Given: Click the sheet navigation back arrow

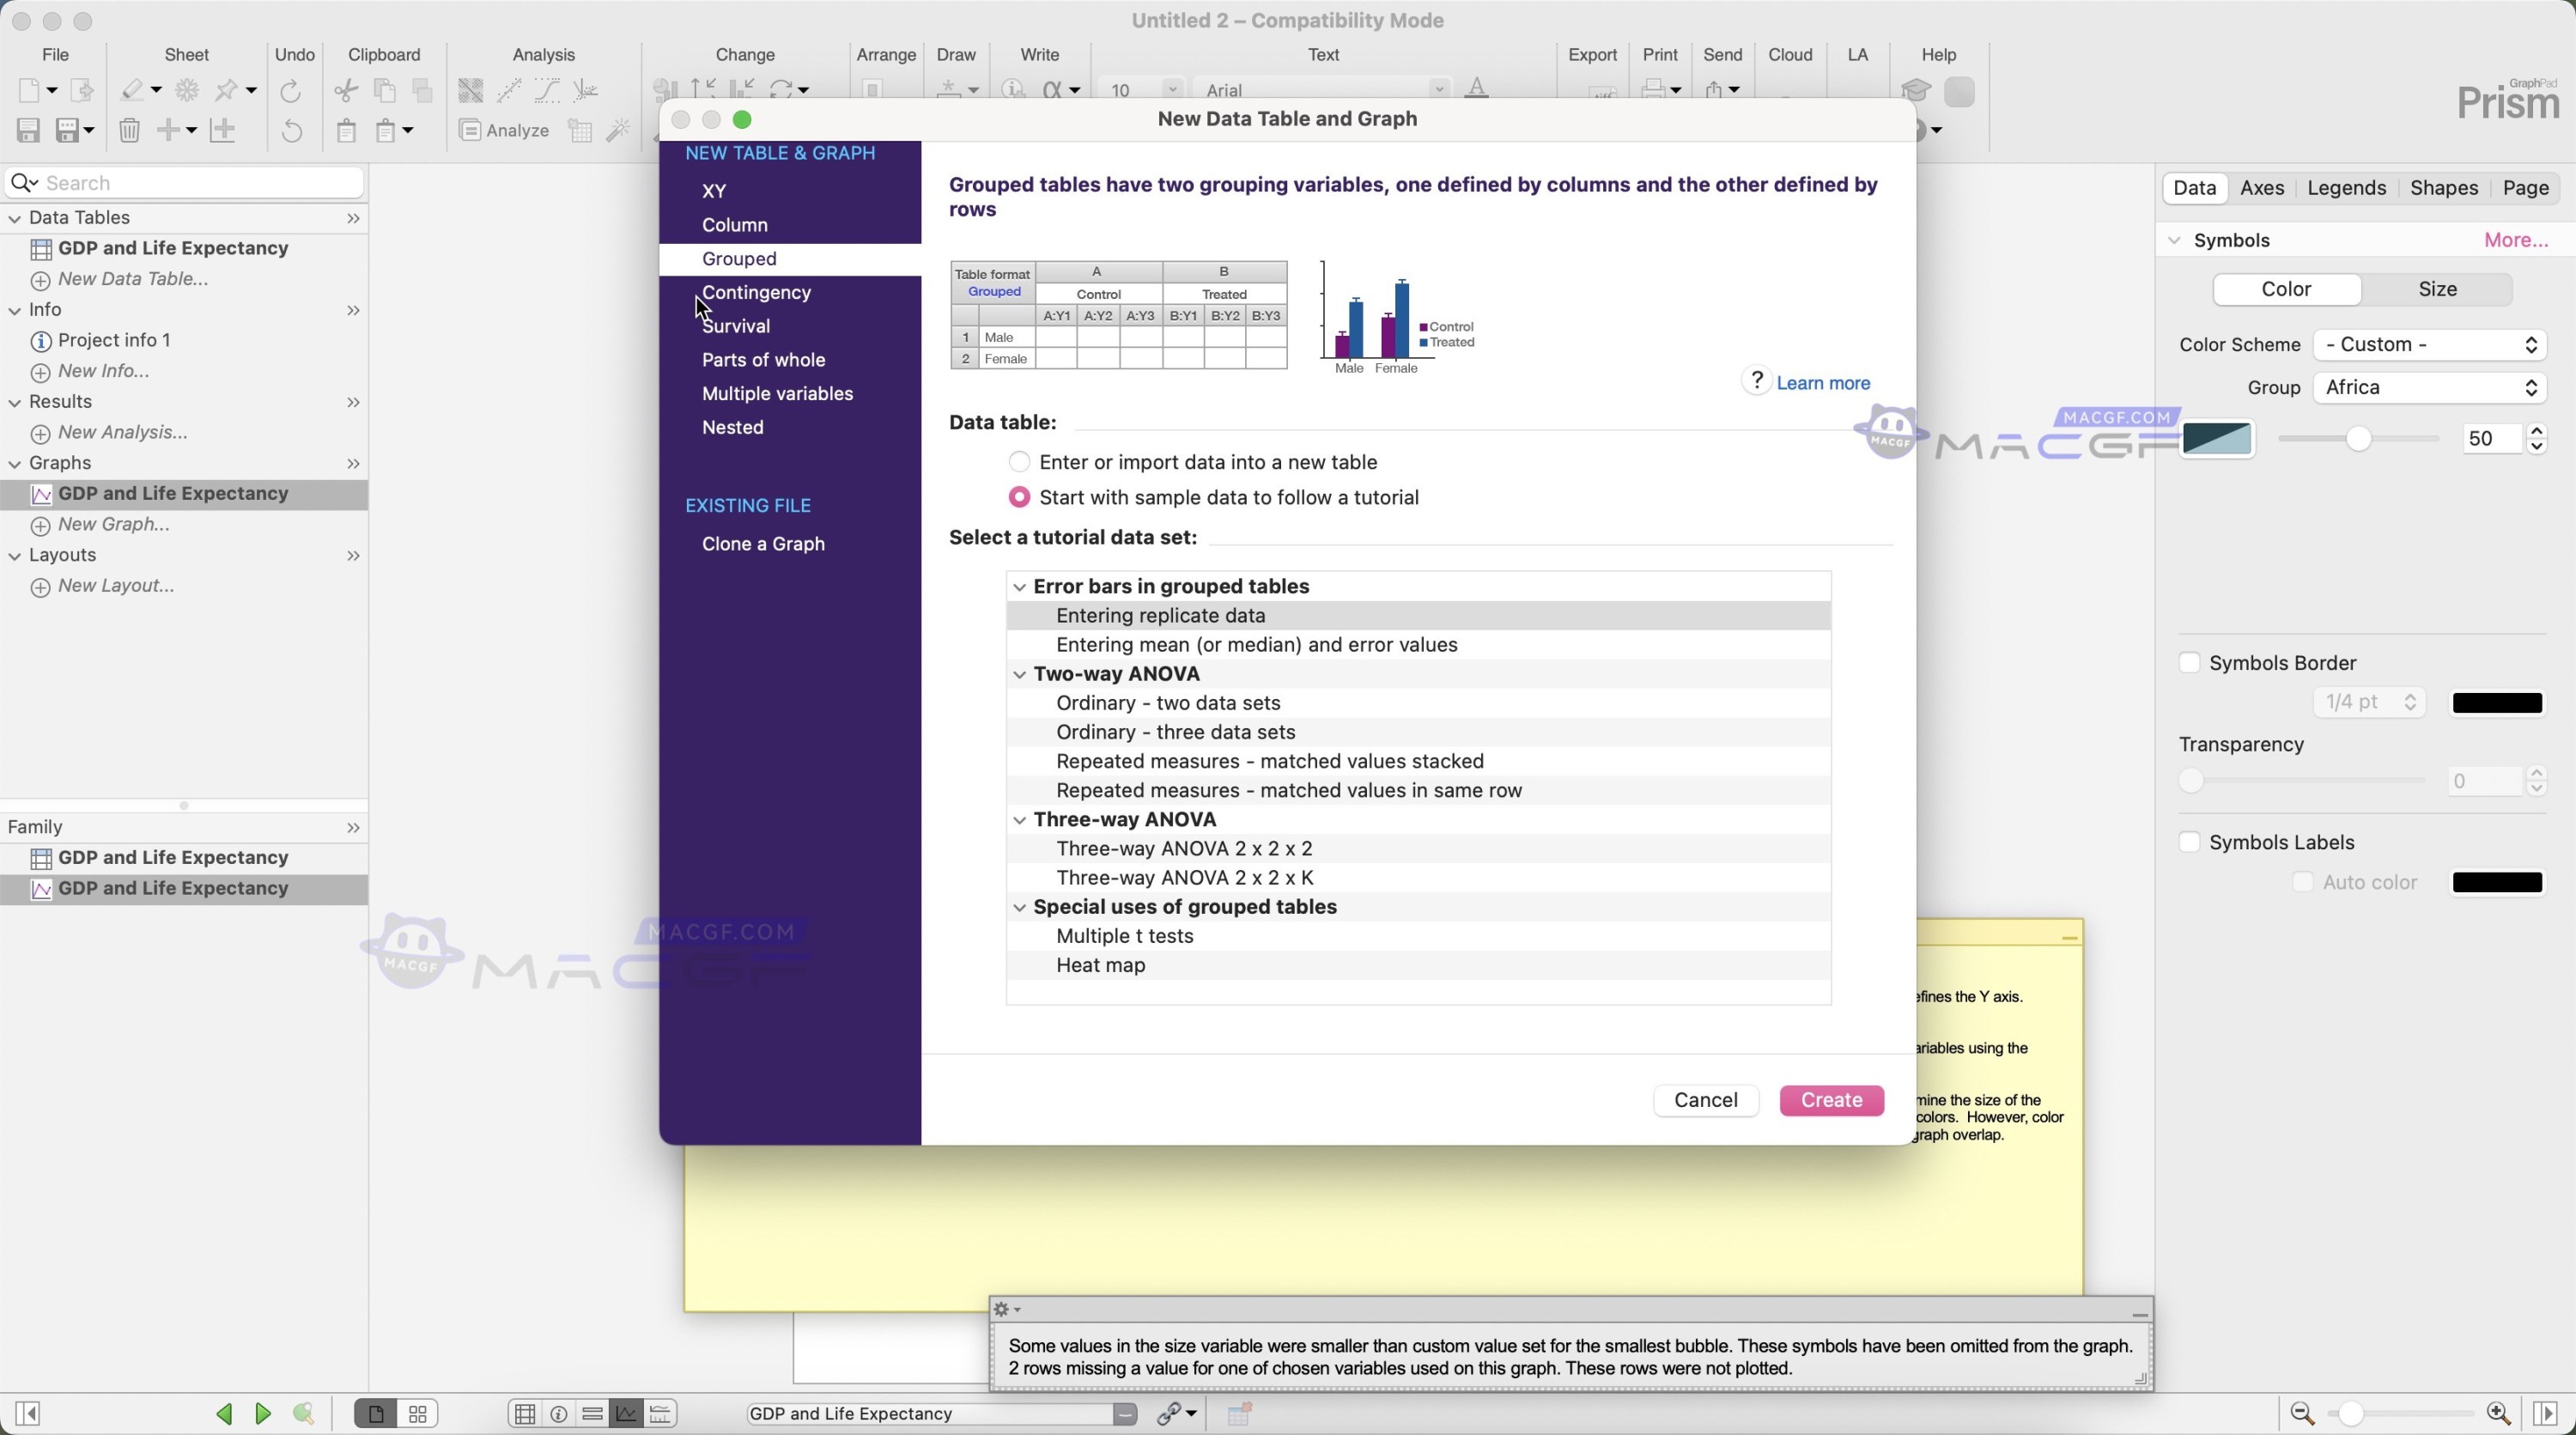Looking at the screenshot, I should pos(224,1413).
